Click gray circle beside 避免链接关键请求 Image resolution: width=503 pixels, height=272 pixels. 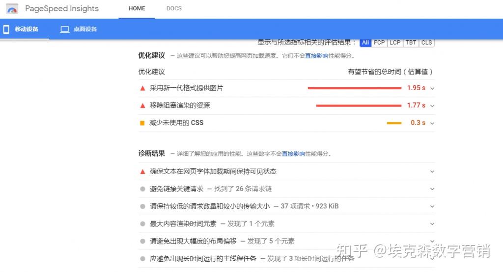[142, 189]
